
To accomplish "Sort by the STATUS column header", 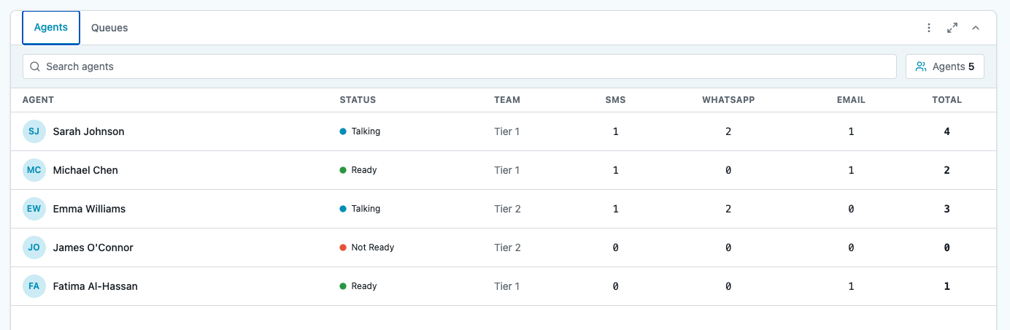I will pyautogui.click(x=358, y=100).
